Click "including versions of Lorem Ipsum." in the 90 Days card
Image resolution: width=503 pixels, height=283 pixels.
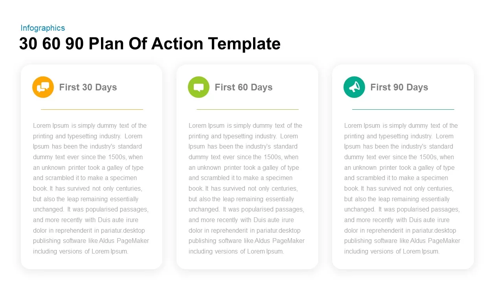pos(392,252)
